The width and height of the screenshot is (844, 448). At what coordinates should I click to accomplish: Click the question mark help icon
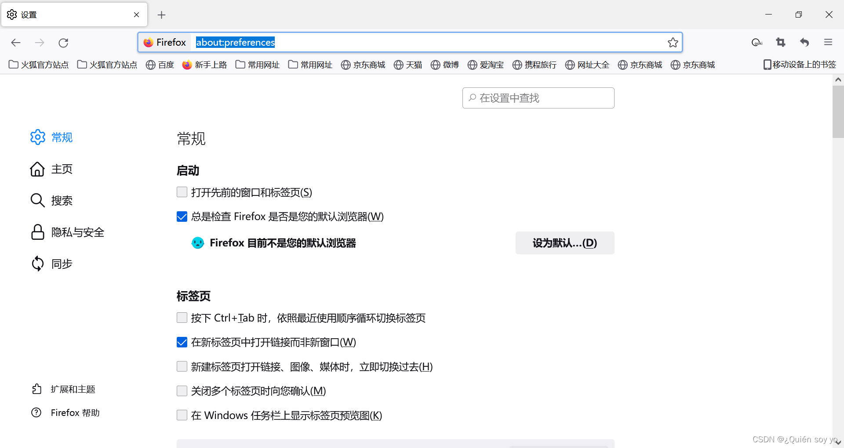coord(36,413)
